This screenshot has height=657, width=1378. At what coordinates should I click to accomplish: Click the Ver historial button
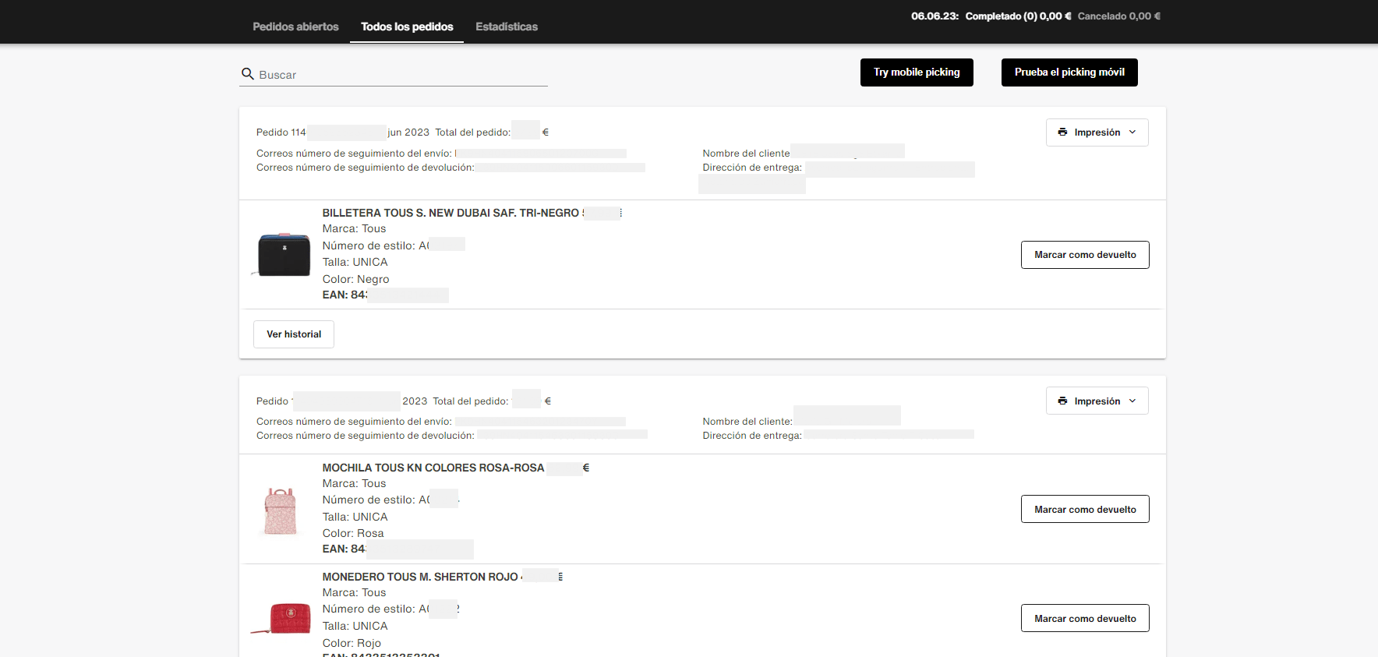pos(294,334)
